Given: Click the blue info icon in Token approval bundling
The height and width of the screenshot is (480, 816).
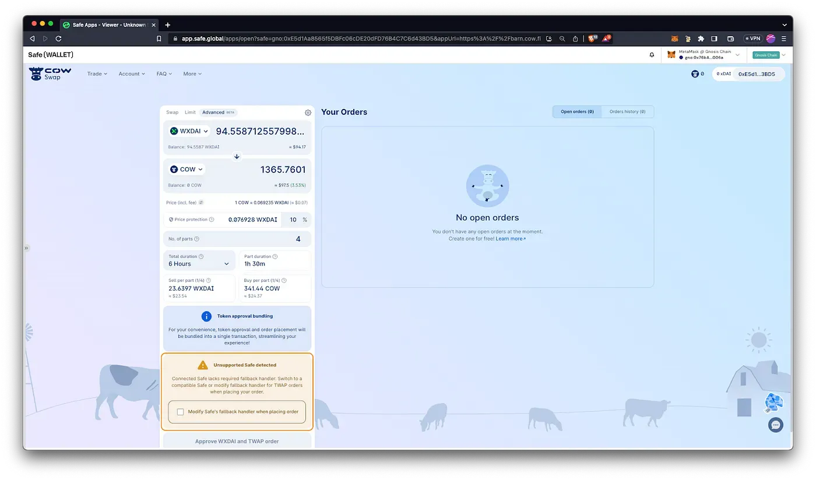Looking at the screenshot, I should [206, 316].
